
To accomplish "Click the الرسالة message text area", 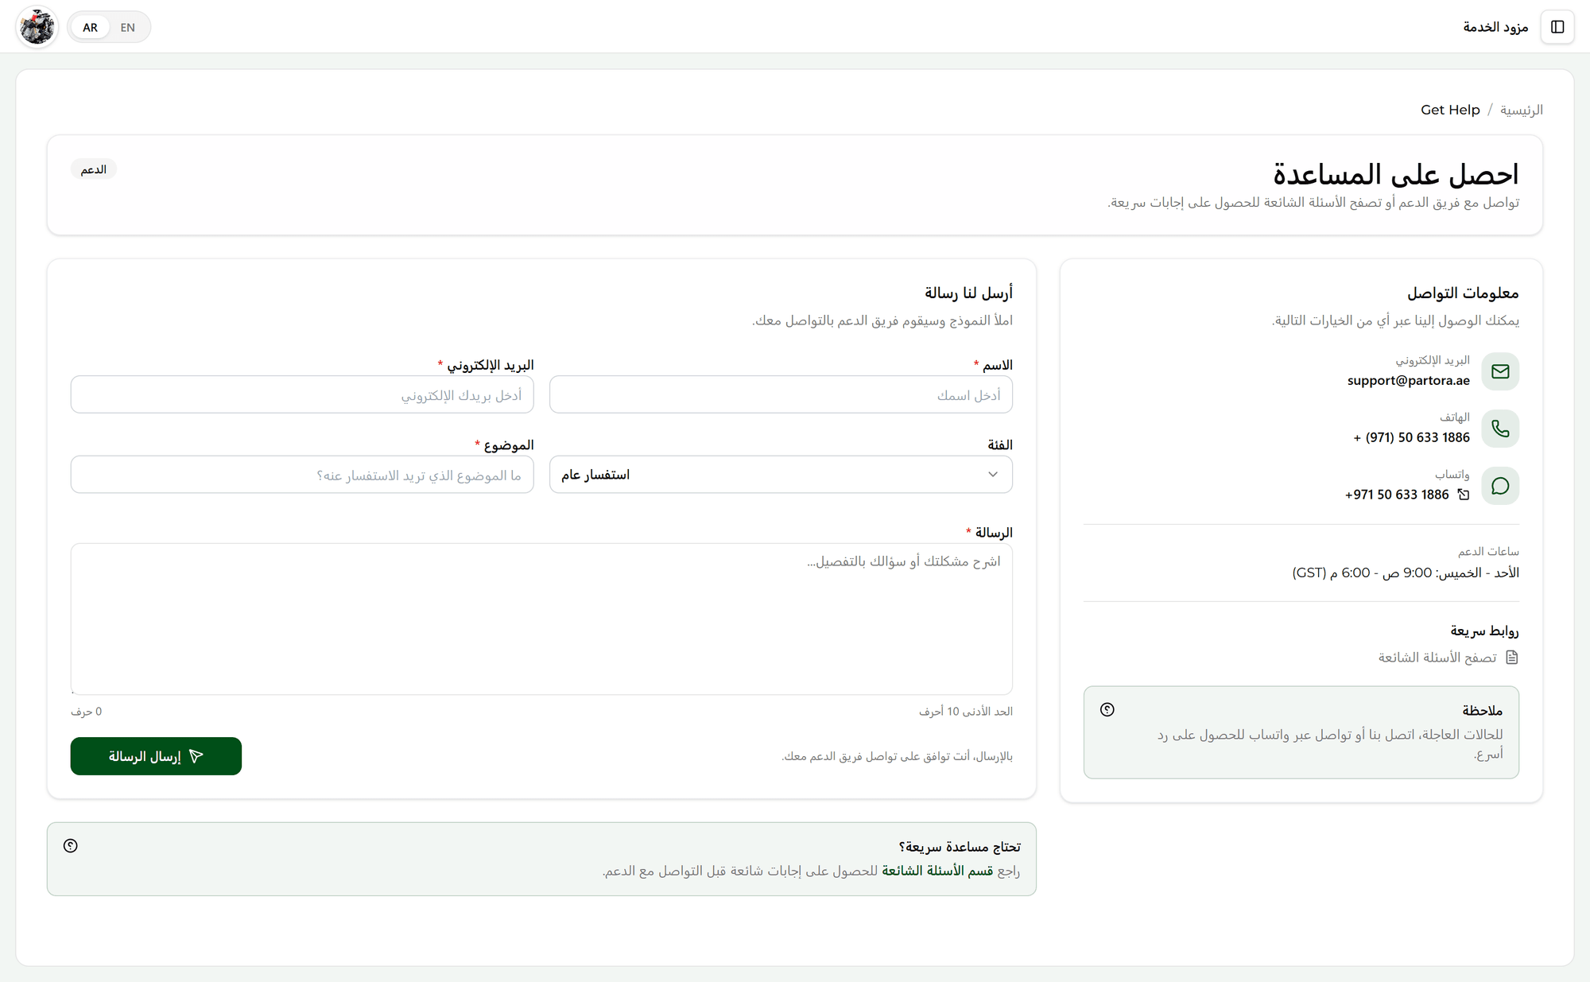I will [x=541, y=619].
